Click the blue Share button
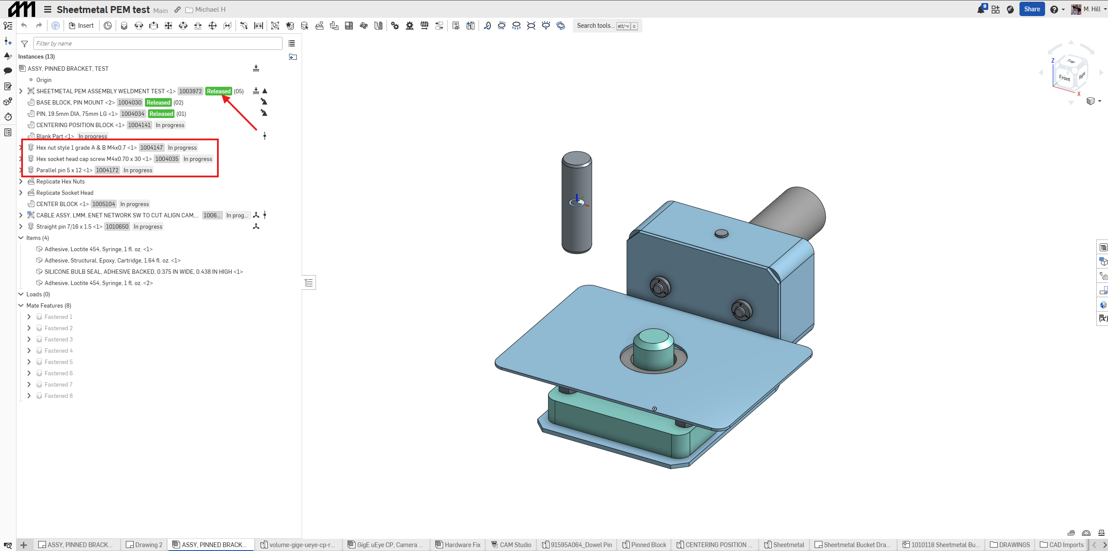The width and height of the screenshot is (1108, 551). [x=1032, y=9]
